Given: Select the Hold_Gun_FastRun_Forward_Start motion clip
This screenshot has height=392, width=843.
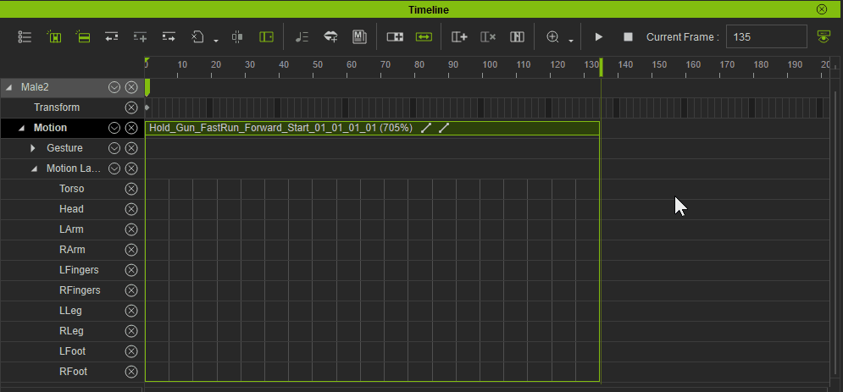Looking at the screenshot, I should tap(372, 128).
